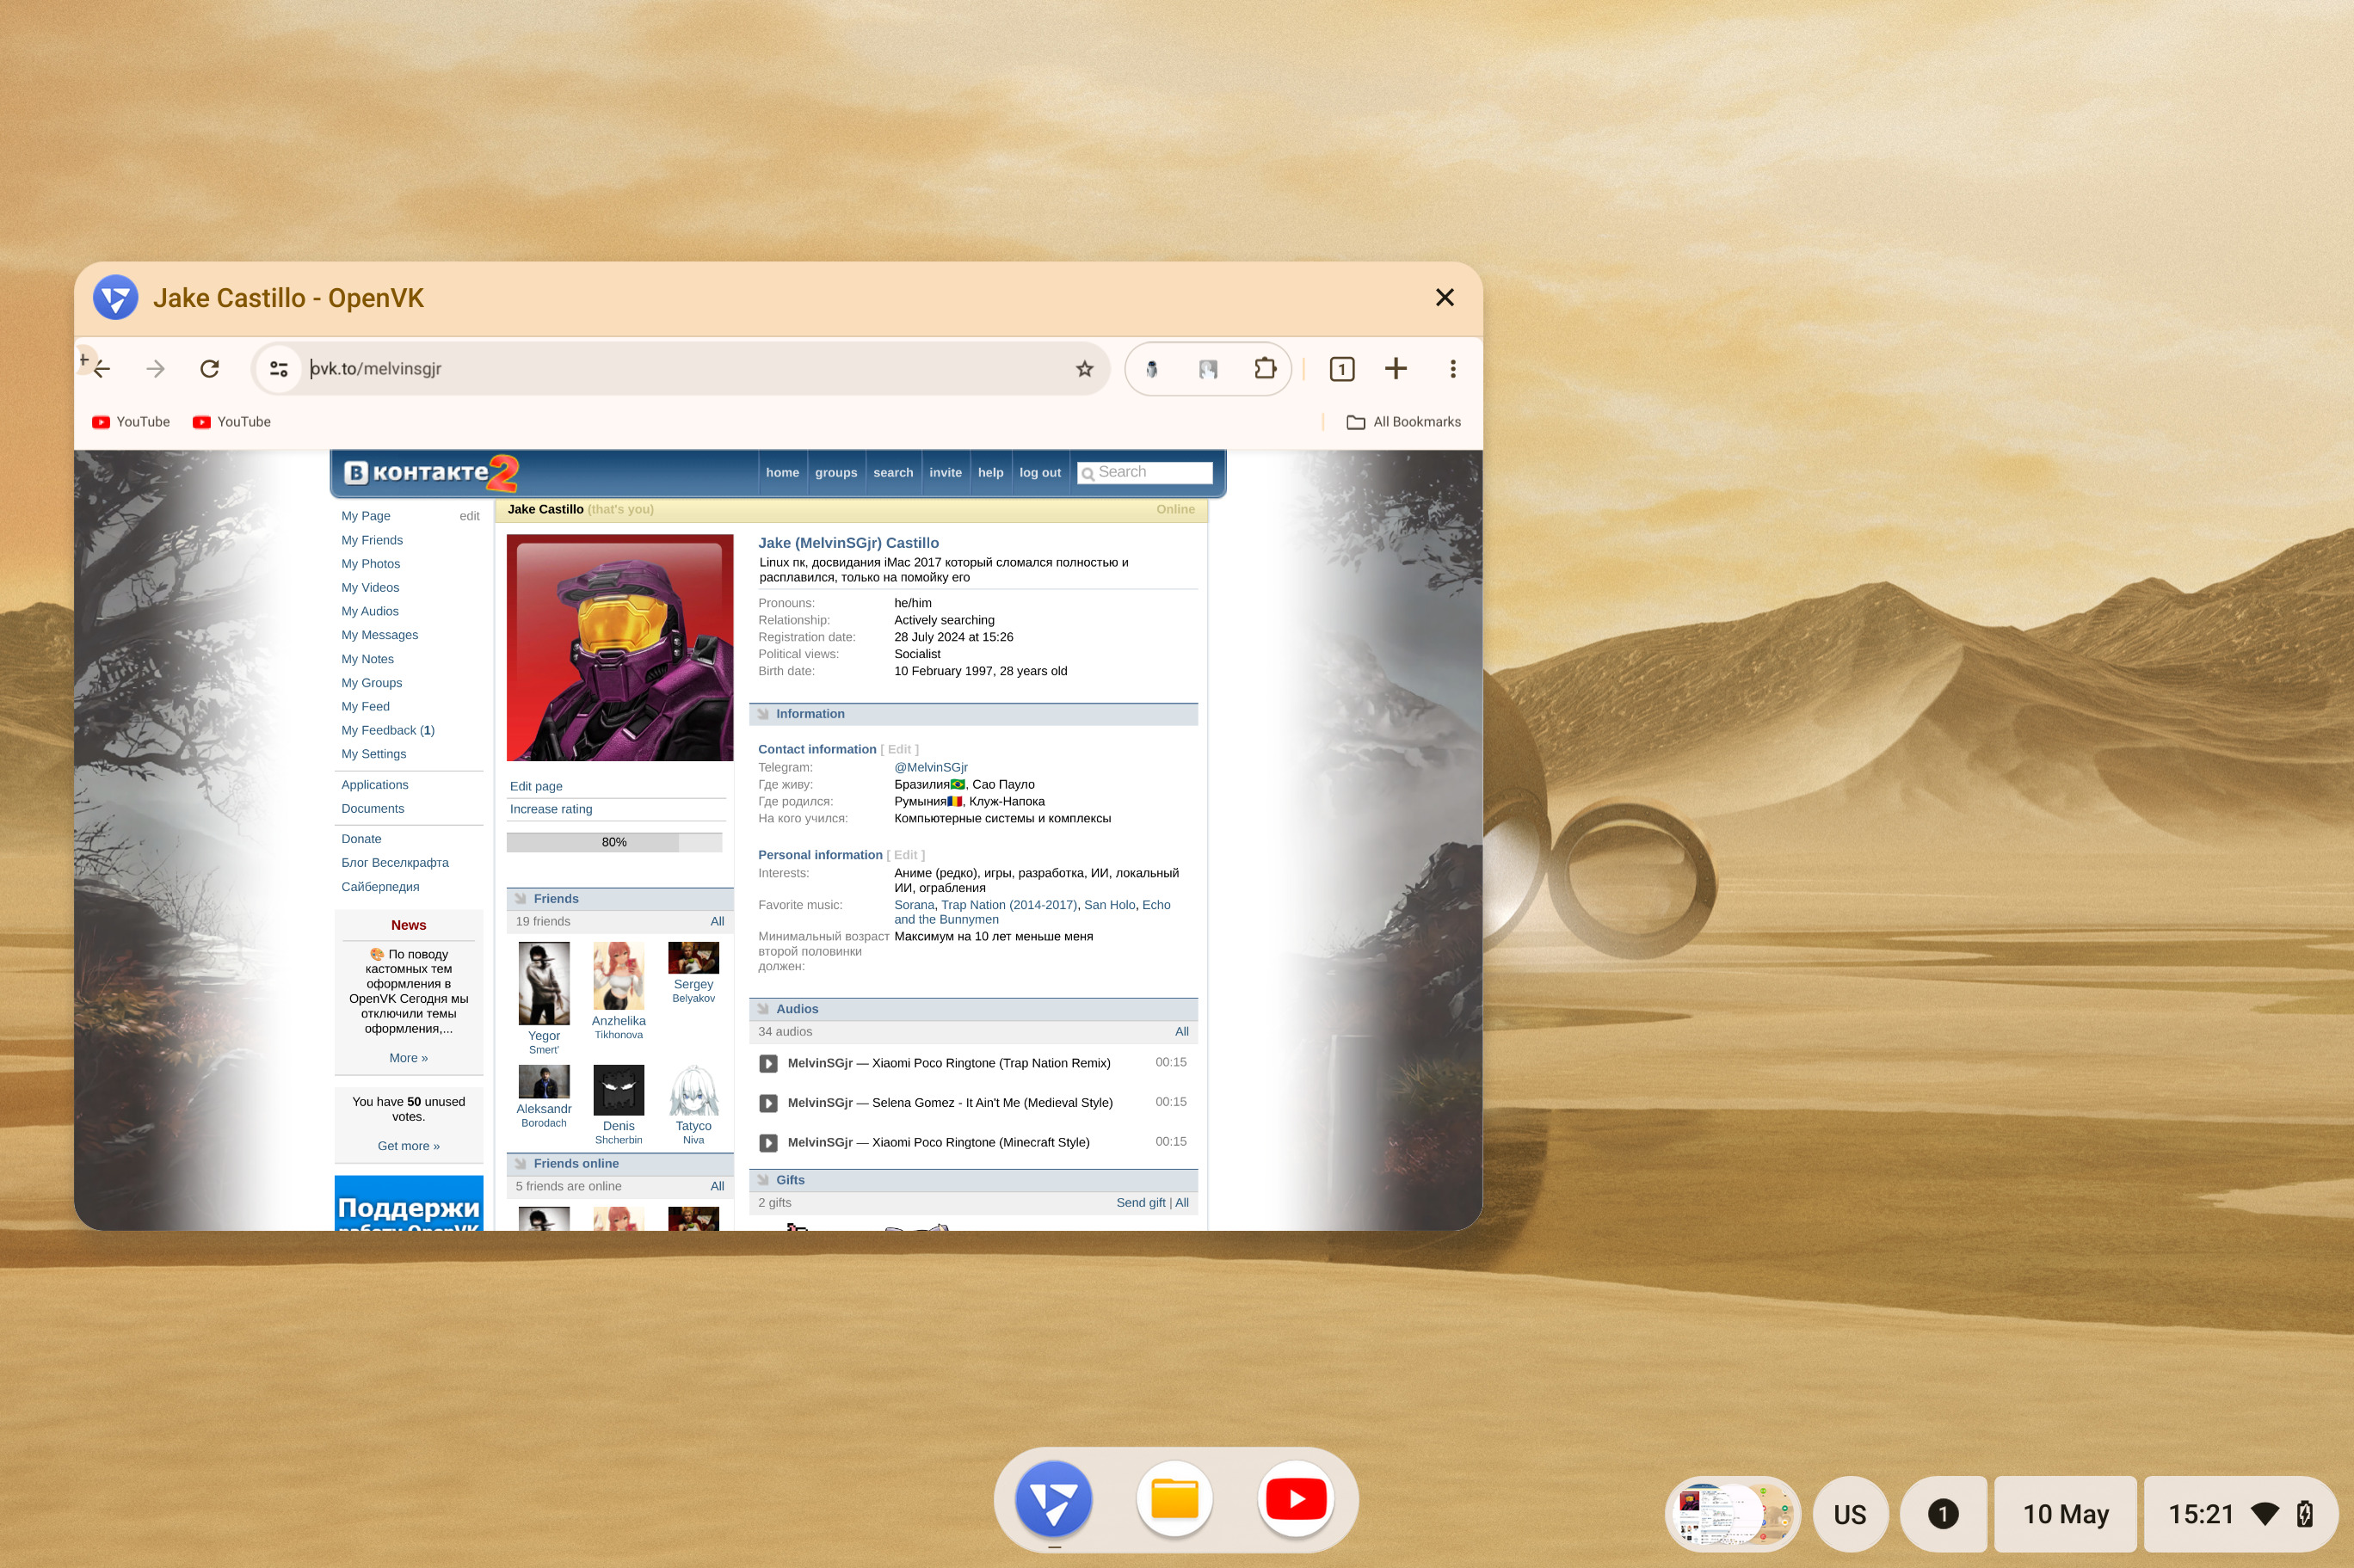Click the 80% rating progress bar
The image size is (2354, 1568).
(614, 842)
